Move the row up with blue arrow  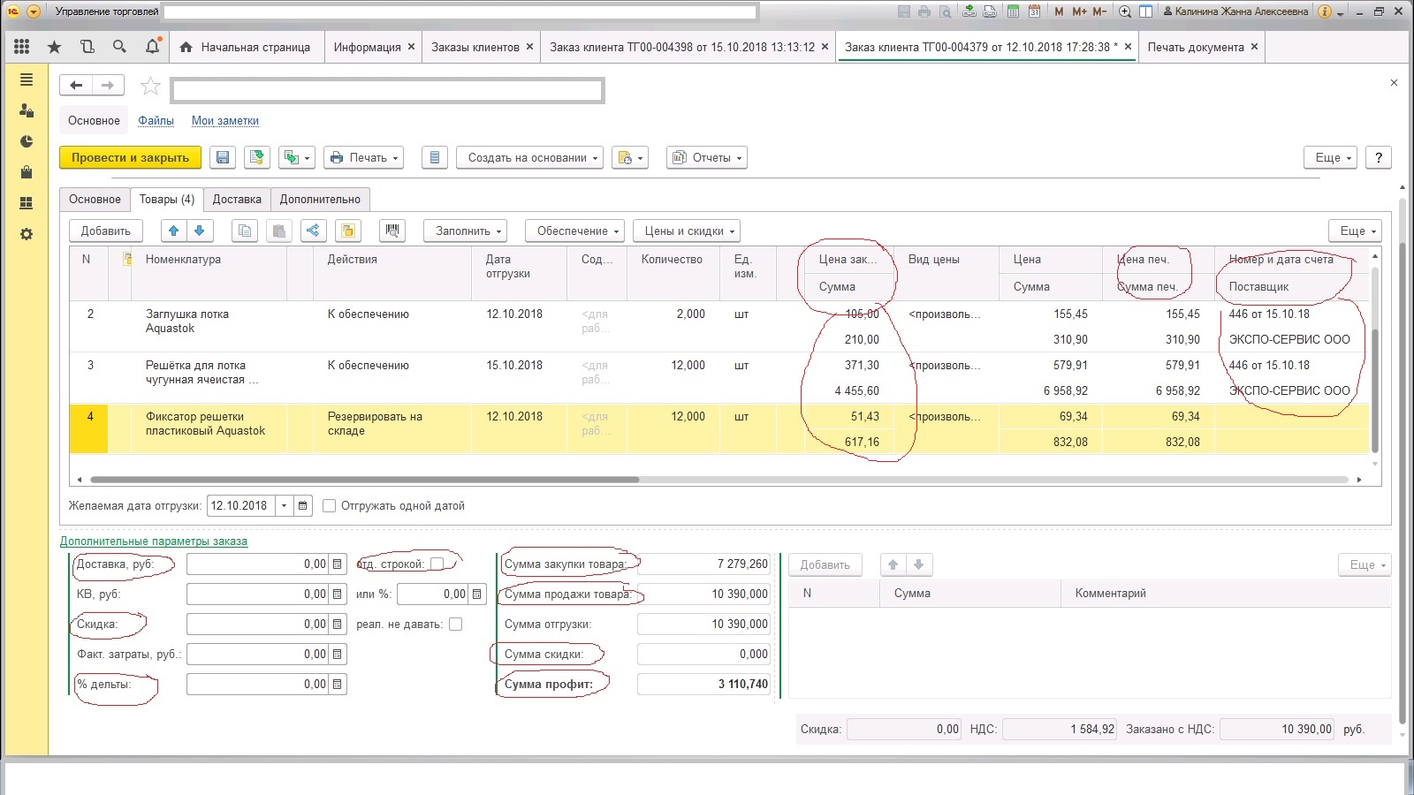pos(173,231)
